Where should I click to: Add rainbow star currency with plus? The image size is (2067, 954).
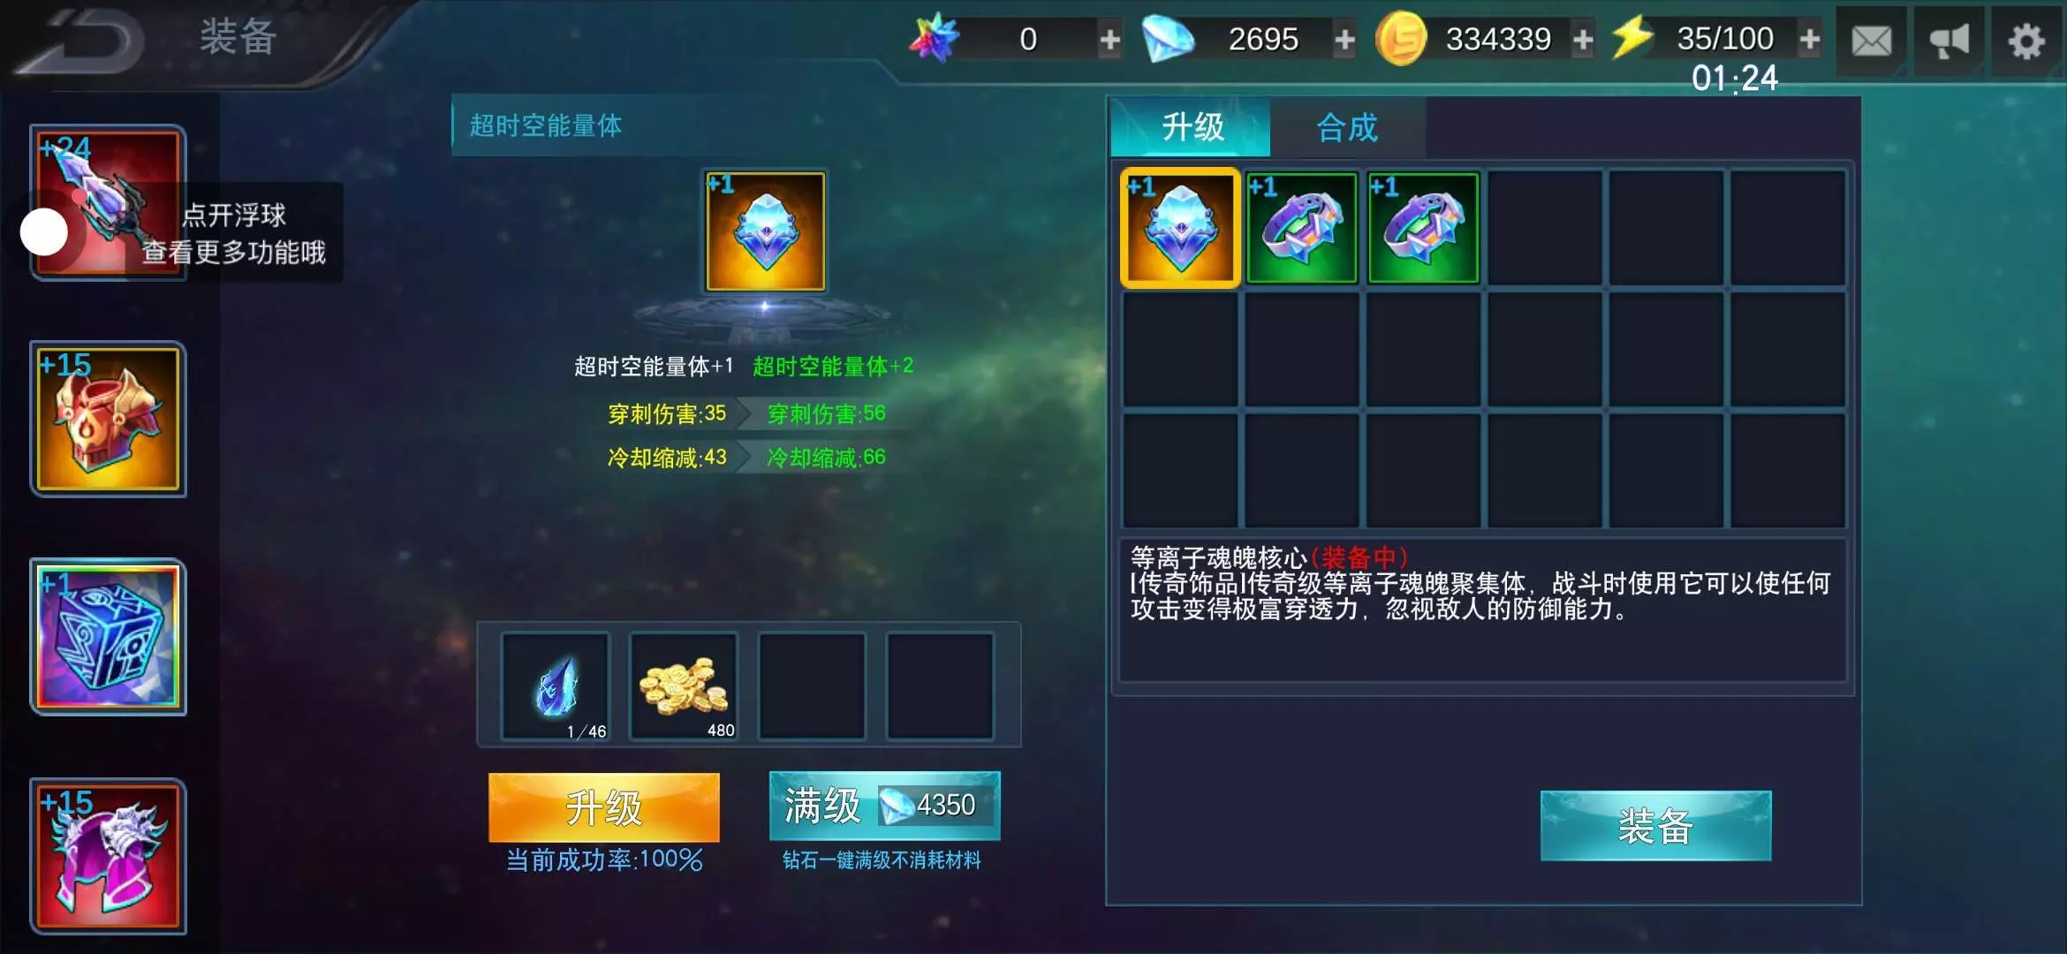tap(1109, 39)
